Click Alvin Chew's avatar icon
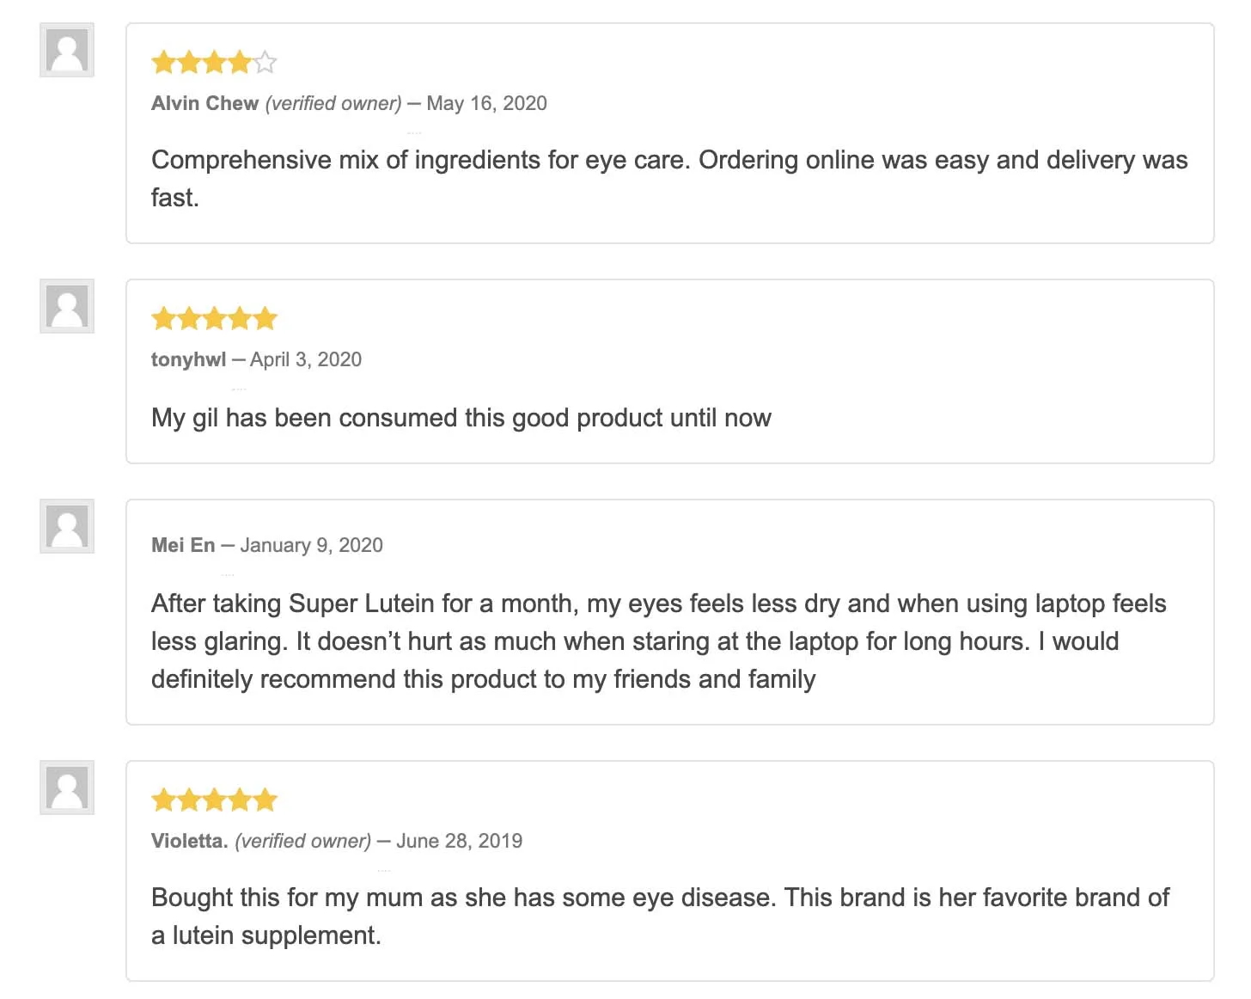 [67, 51]
